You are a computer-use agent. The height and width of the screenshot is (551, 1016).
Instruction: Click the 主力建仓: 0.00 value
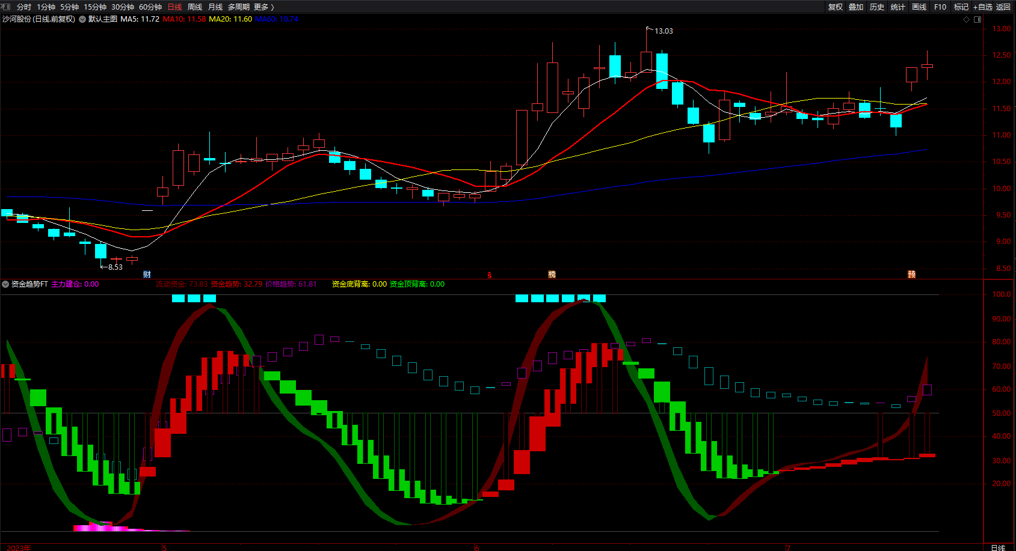pos(75,284)
